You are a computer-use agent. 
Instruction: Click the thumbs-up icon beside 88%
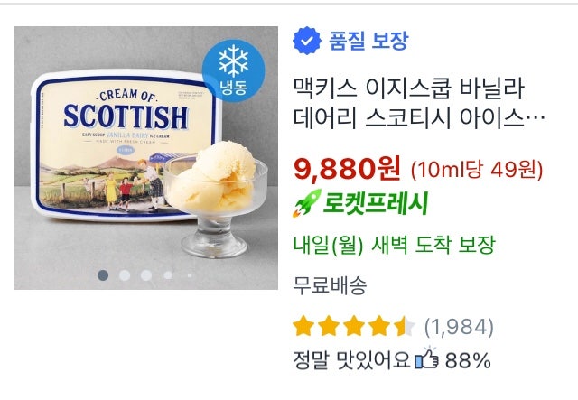pyautogui.click(x=426, y=358)
